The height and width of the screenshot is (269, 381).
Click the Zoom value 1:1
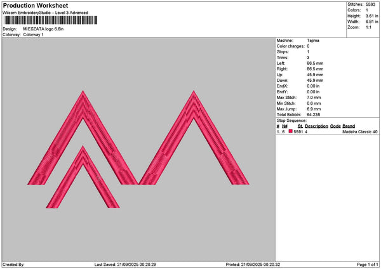(x=368, y=27)
